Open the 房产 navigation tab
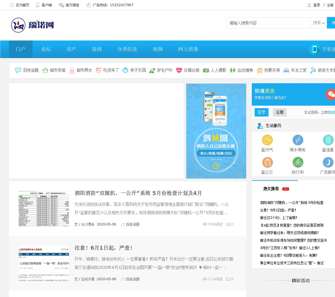 [71, 49]
